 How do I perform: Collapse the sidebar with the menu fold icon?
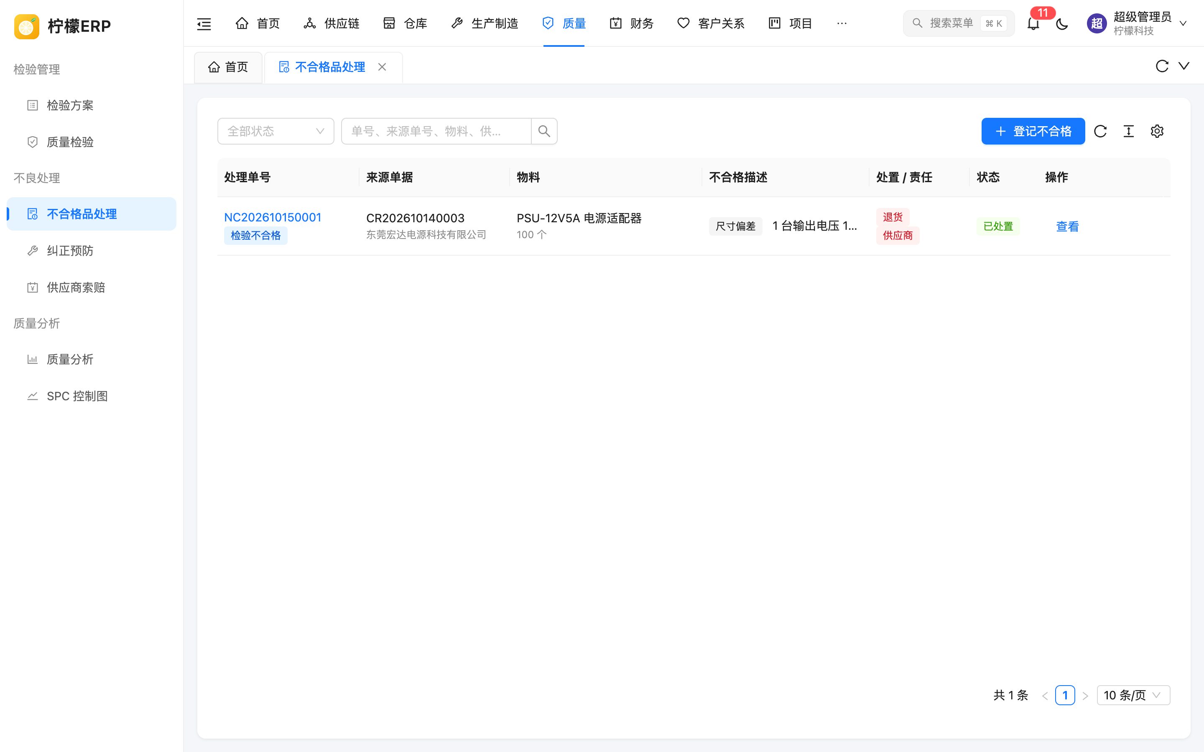tap(204, 23)
